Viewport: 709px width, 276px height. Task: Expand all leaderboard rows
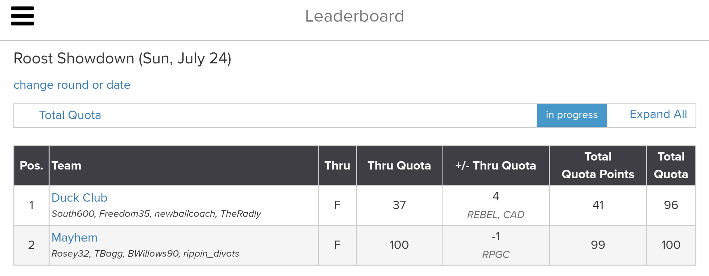(658, 115)
